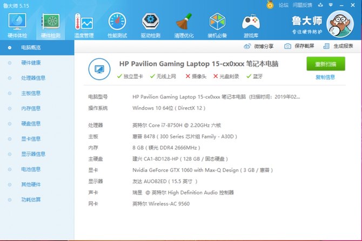Screen dimensions: 362x241
Task: Click 保存截屏 save screenshot text
Action: tap(304, 46)
